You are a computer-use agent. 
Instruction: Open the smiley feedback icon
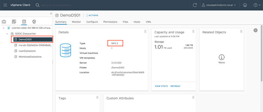[245, 5]
